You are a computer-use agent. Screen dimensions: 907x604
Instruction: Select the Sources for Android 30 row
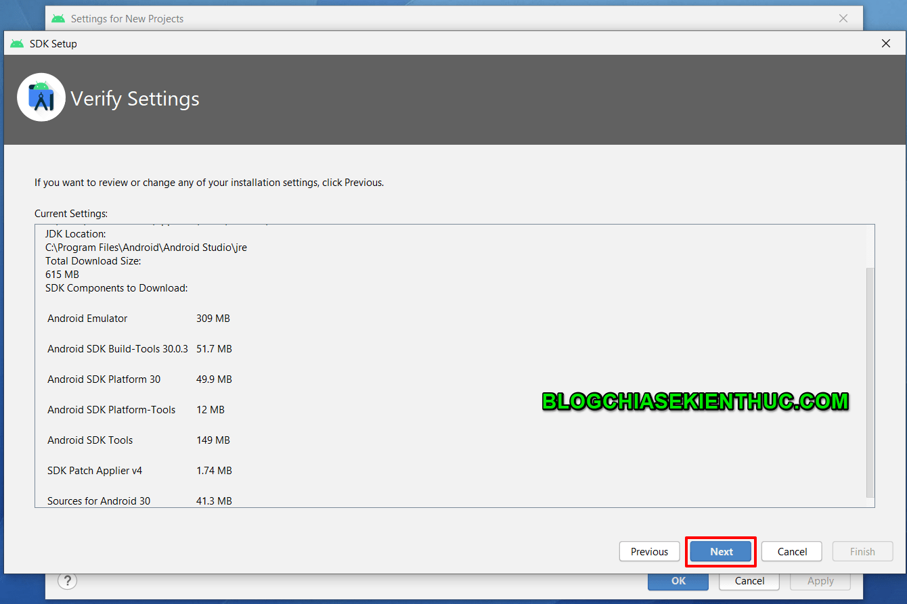139,501
